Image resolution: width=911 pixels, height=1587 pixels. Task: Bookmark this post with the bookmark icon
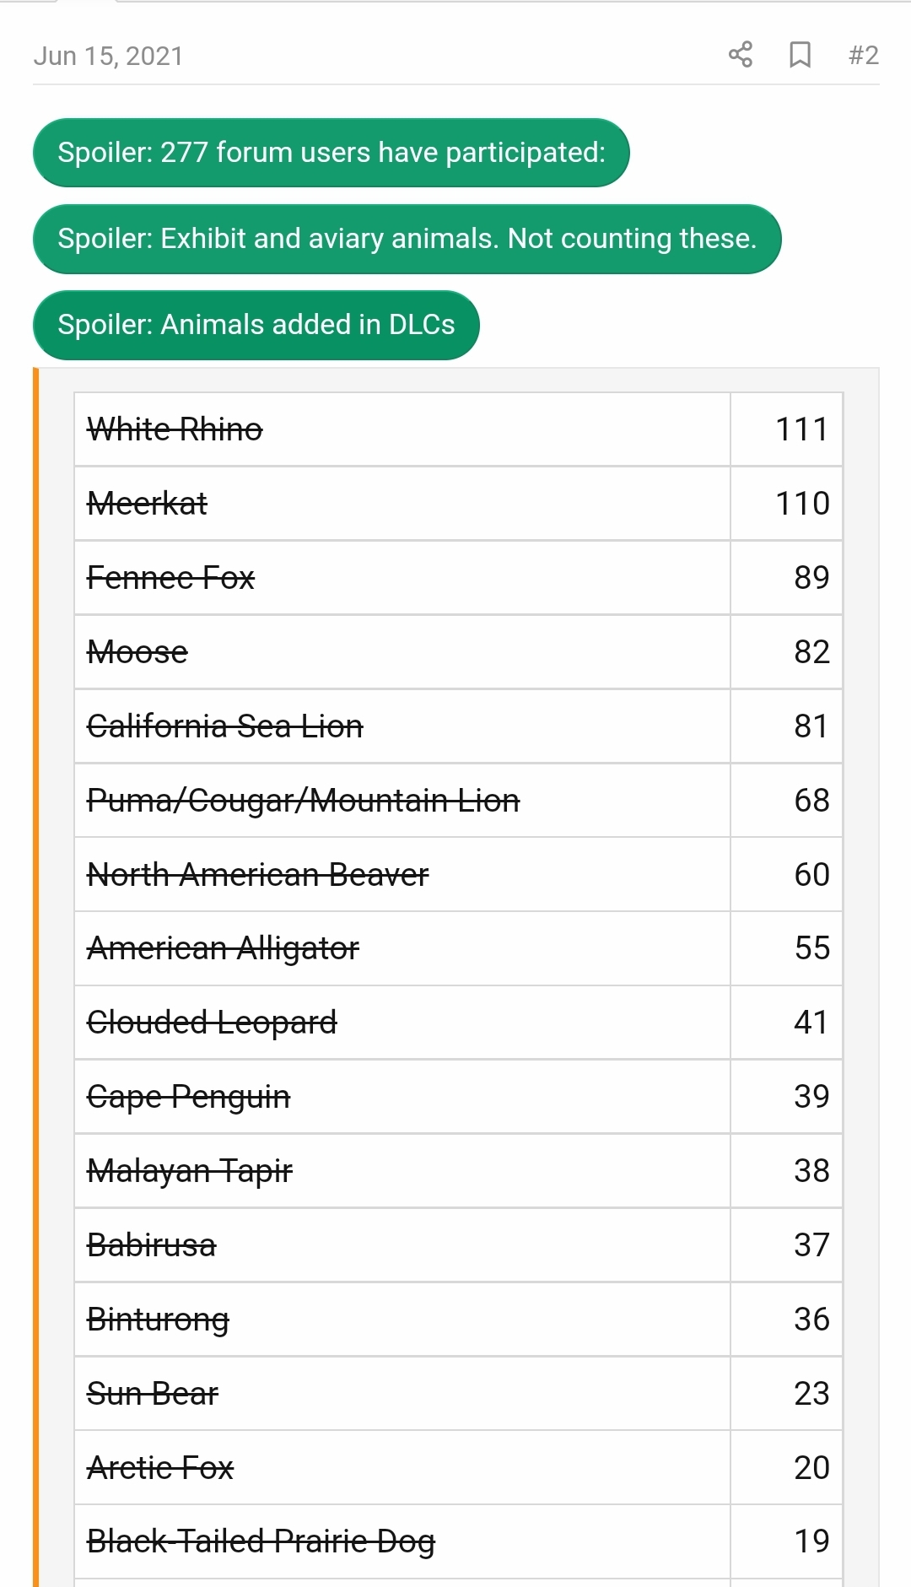coord(800,55)
